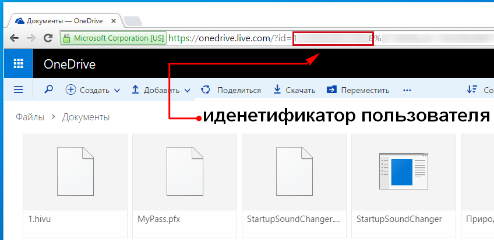Reload the page with refresh icon
The image size is (494, 240).
click(48, 38)
